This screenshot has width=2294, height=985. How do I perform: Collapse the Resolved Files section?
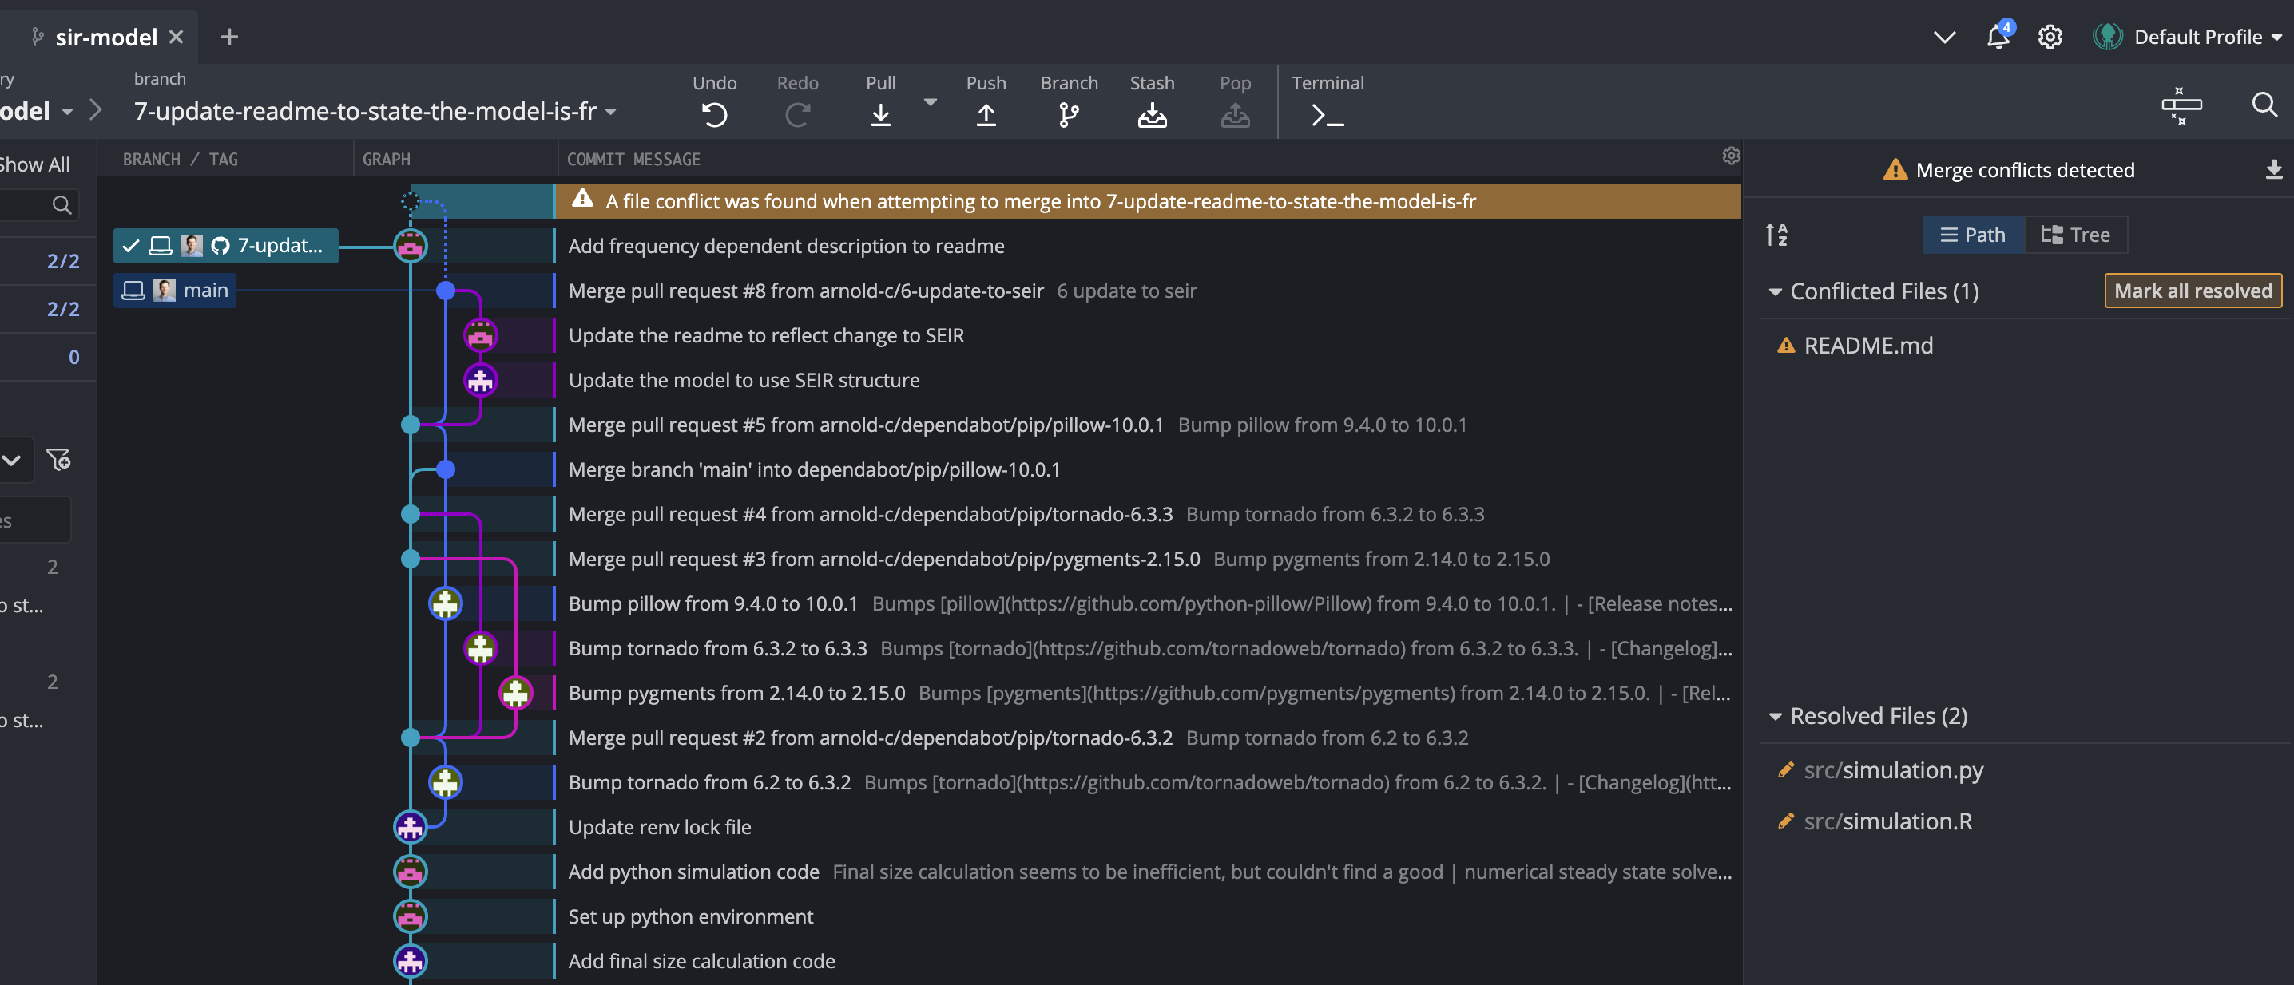coord(1775,716)
